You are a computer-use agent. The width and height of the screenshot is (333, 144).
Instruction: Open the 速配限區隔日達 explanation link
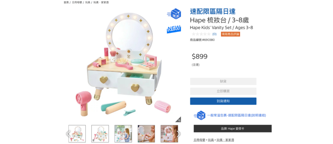coord(237,115)
